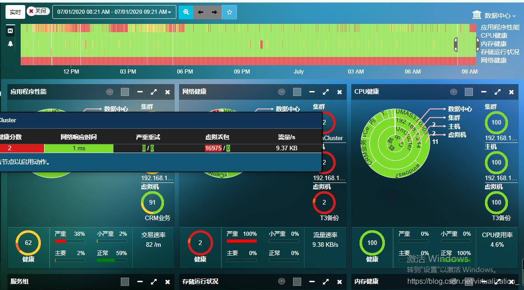Click the green 1 ms response time cell

coord(79,148)
